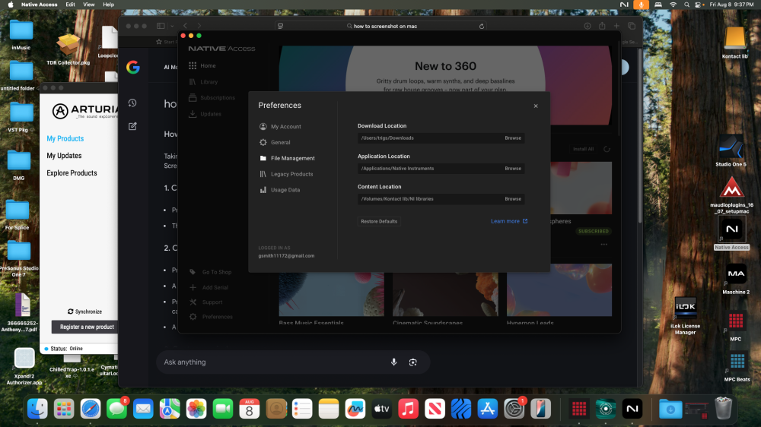Select the VST Pkg desktop folder
Viewport: 761px width, 427px height.
pyautogui.click(x=21, y=117)
